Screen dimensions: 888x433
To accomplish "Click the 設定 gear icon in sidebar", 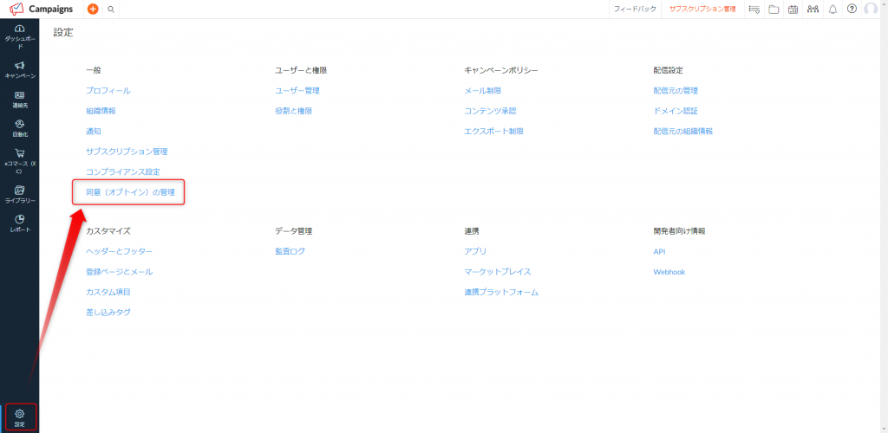I will pos(19,414).
